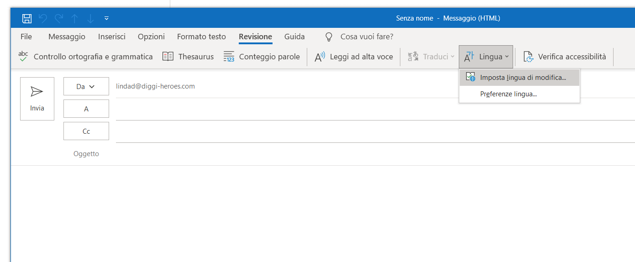Click Conteggio parole word count
Image resolution: width=635 pixels, height=262 pixels.
click(x=262, y=57)
